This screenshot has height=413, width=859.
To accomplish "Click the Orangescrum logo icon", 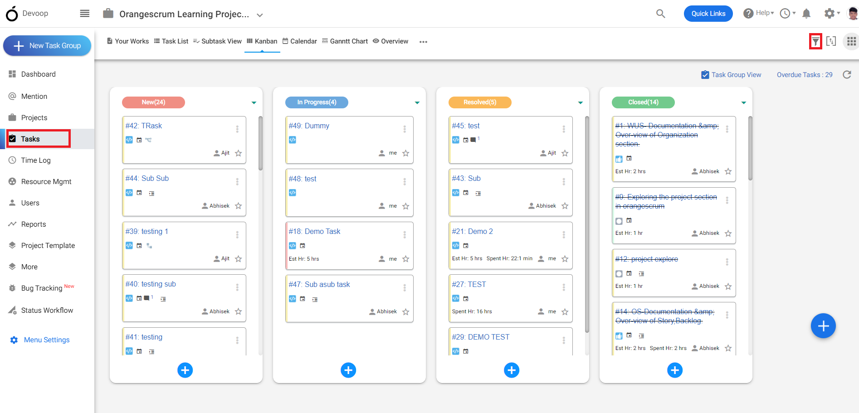I will tap(12, 14).
